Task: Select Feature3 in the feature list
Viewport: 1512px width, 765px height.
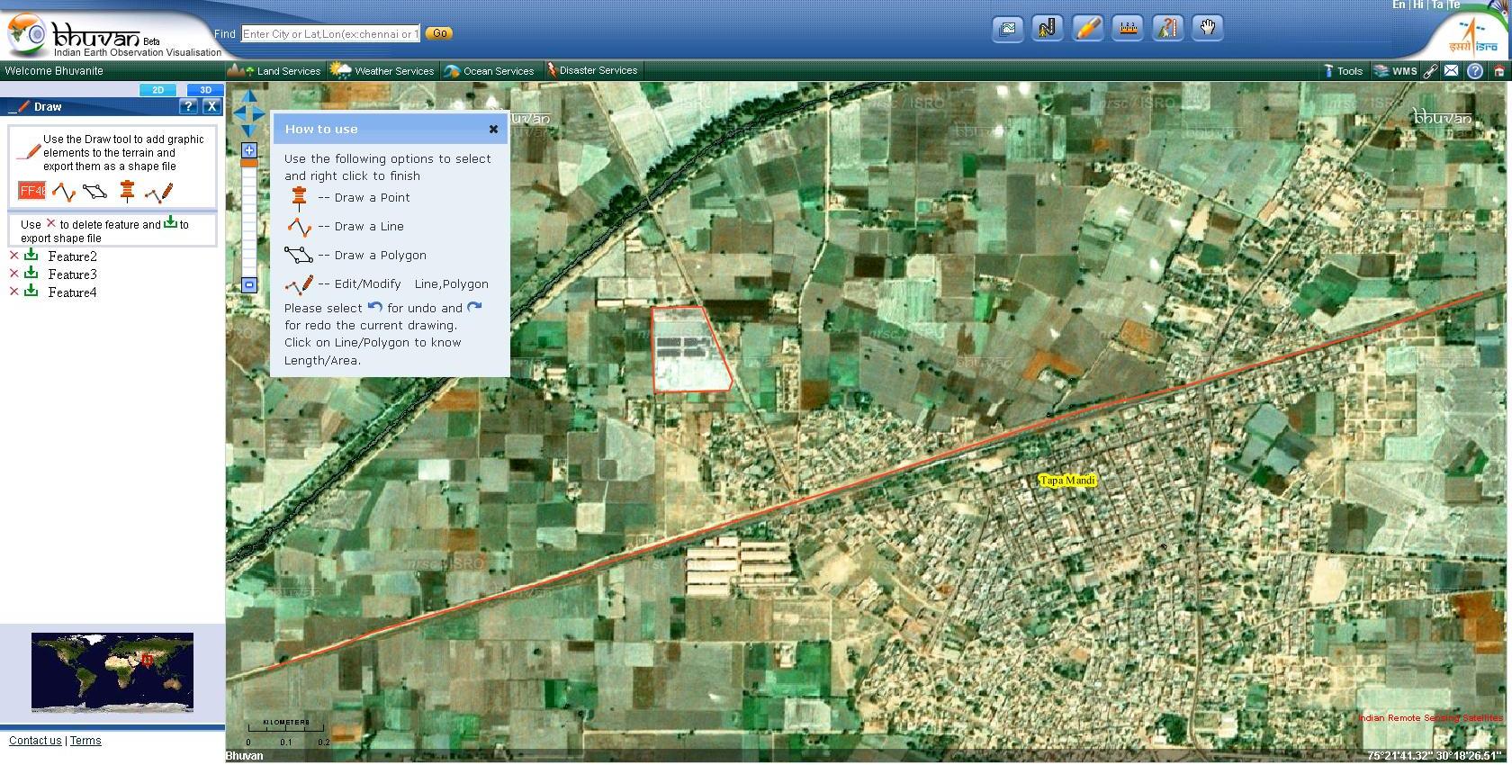Action: [72, 274]
